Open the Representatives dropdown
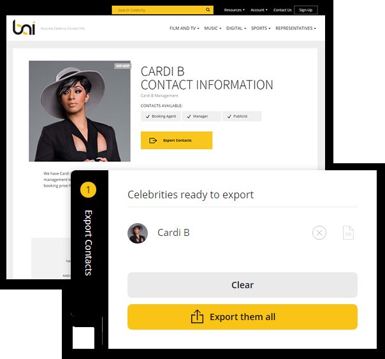Screen dimensions: 385x359 [x=296, y=28]
